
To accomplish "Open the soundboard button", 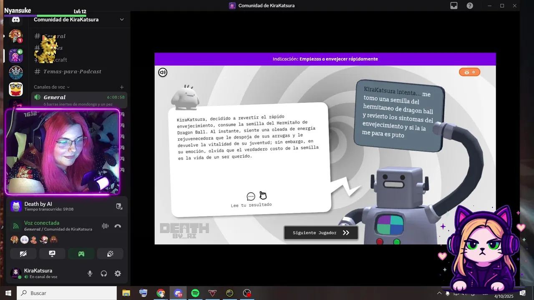I will pyautogui.click(x=110, y=253).
